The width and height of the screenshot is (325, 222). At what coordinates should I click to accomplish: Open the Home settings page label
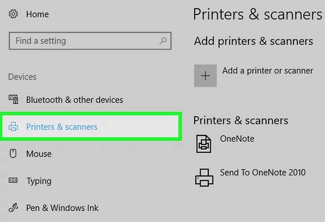click(37, 14)
